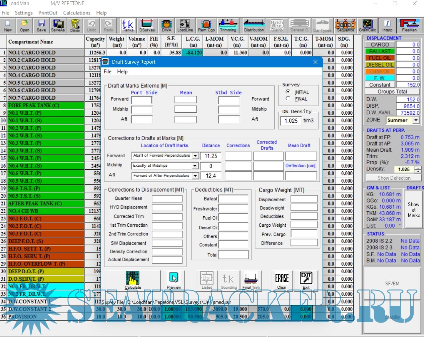Click the LoadLine toolbar icon
The height and width of the screenshot is (337, 424).
tap(185, 25)
